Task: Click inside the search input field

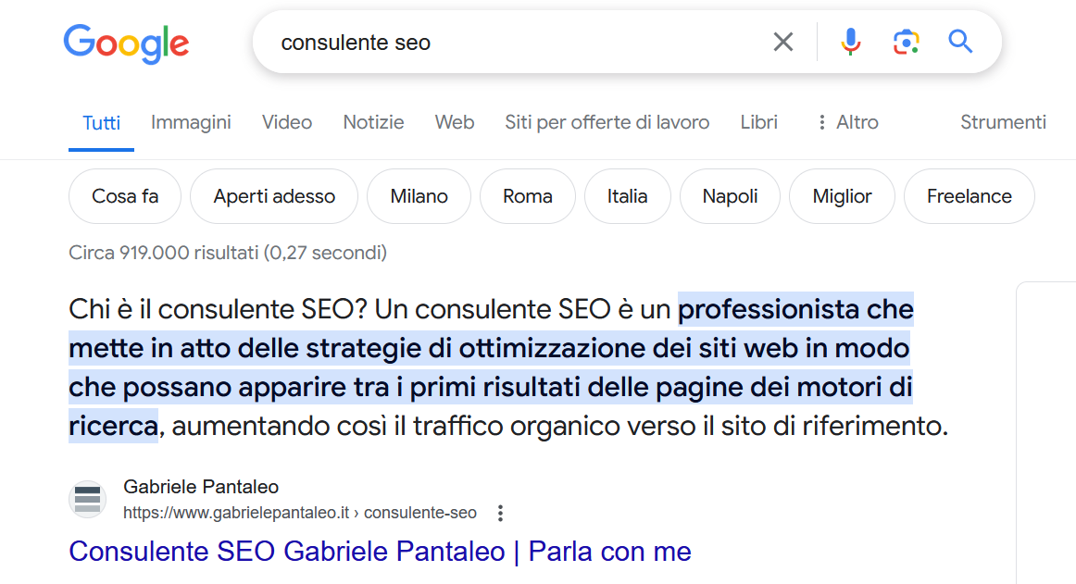Action: tap(509, 41)
